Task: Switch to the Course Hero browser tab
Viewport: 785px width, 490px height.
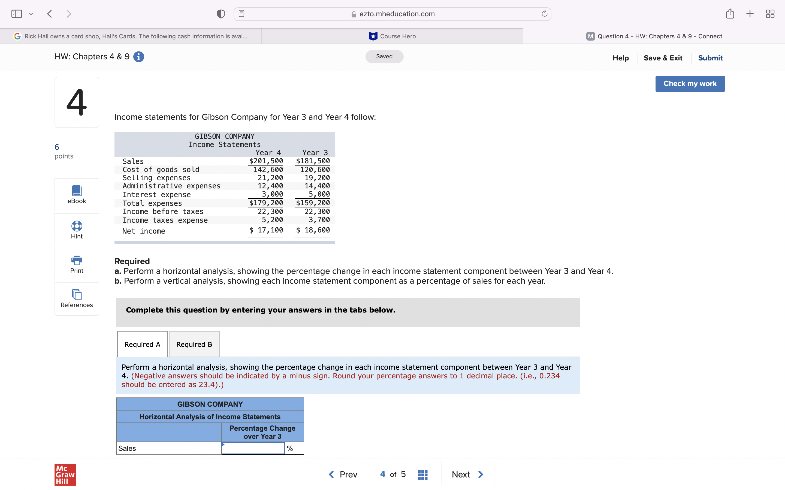Action: [392, 36]
